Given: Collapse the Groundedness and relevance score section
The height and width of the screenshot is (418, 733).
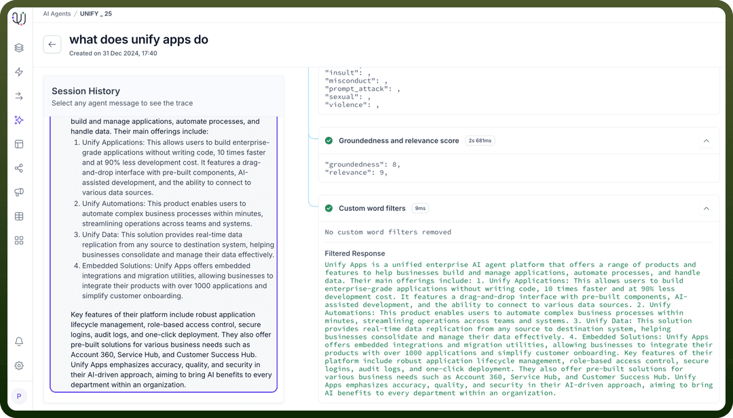Looking at the screenshot, I should [x=707, y=140].
